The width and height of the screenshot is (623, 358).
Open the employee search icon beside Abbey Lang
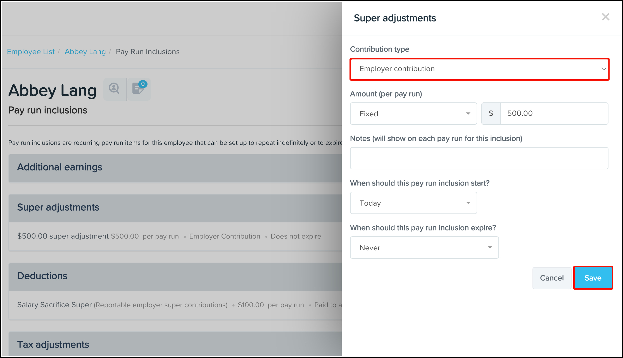tap(114, 89)
